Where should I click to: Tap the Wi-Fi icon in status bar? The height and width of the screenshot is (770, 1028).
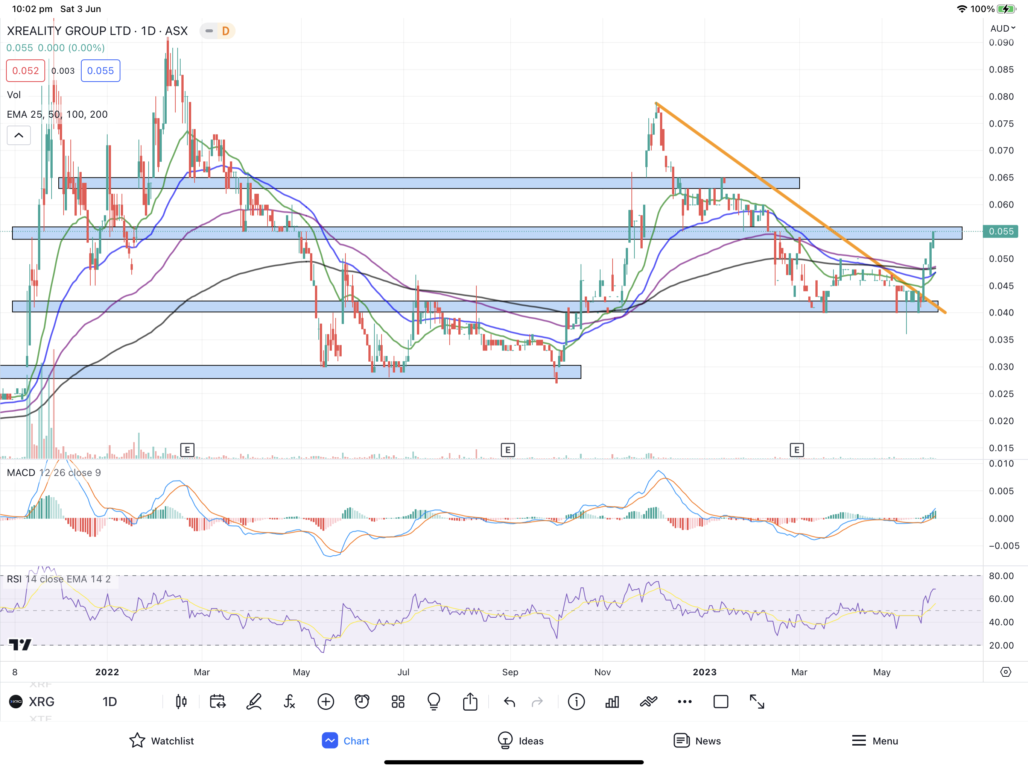click(962, 9)
